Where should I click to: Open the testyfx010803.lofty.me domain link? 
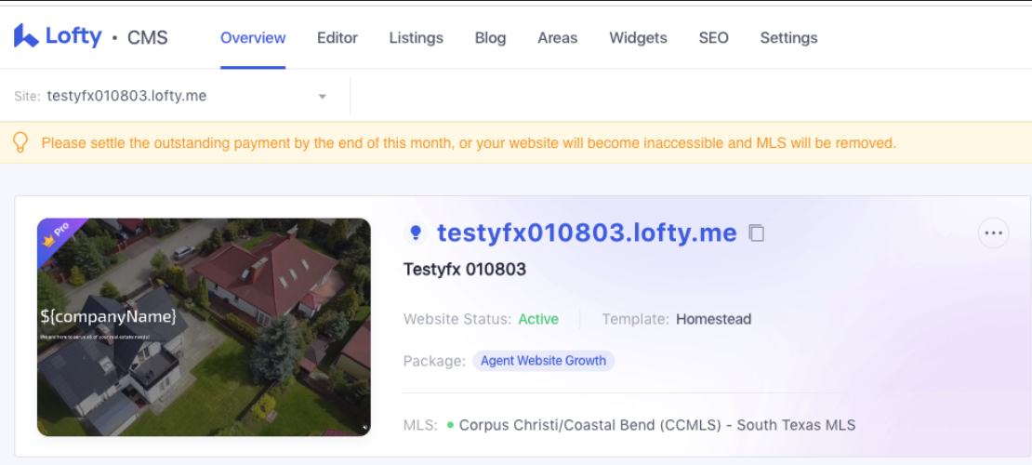coord(586,232)
